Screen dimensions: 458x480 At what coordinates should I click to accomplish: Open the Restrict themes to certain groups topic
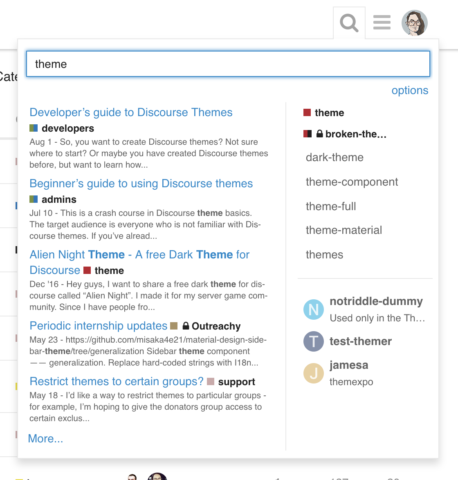[116, 381]
